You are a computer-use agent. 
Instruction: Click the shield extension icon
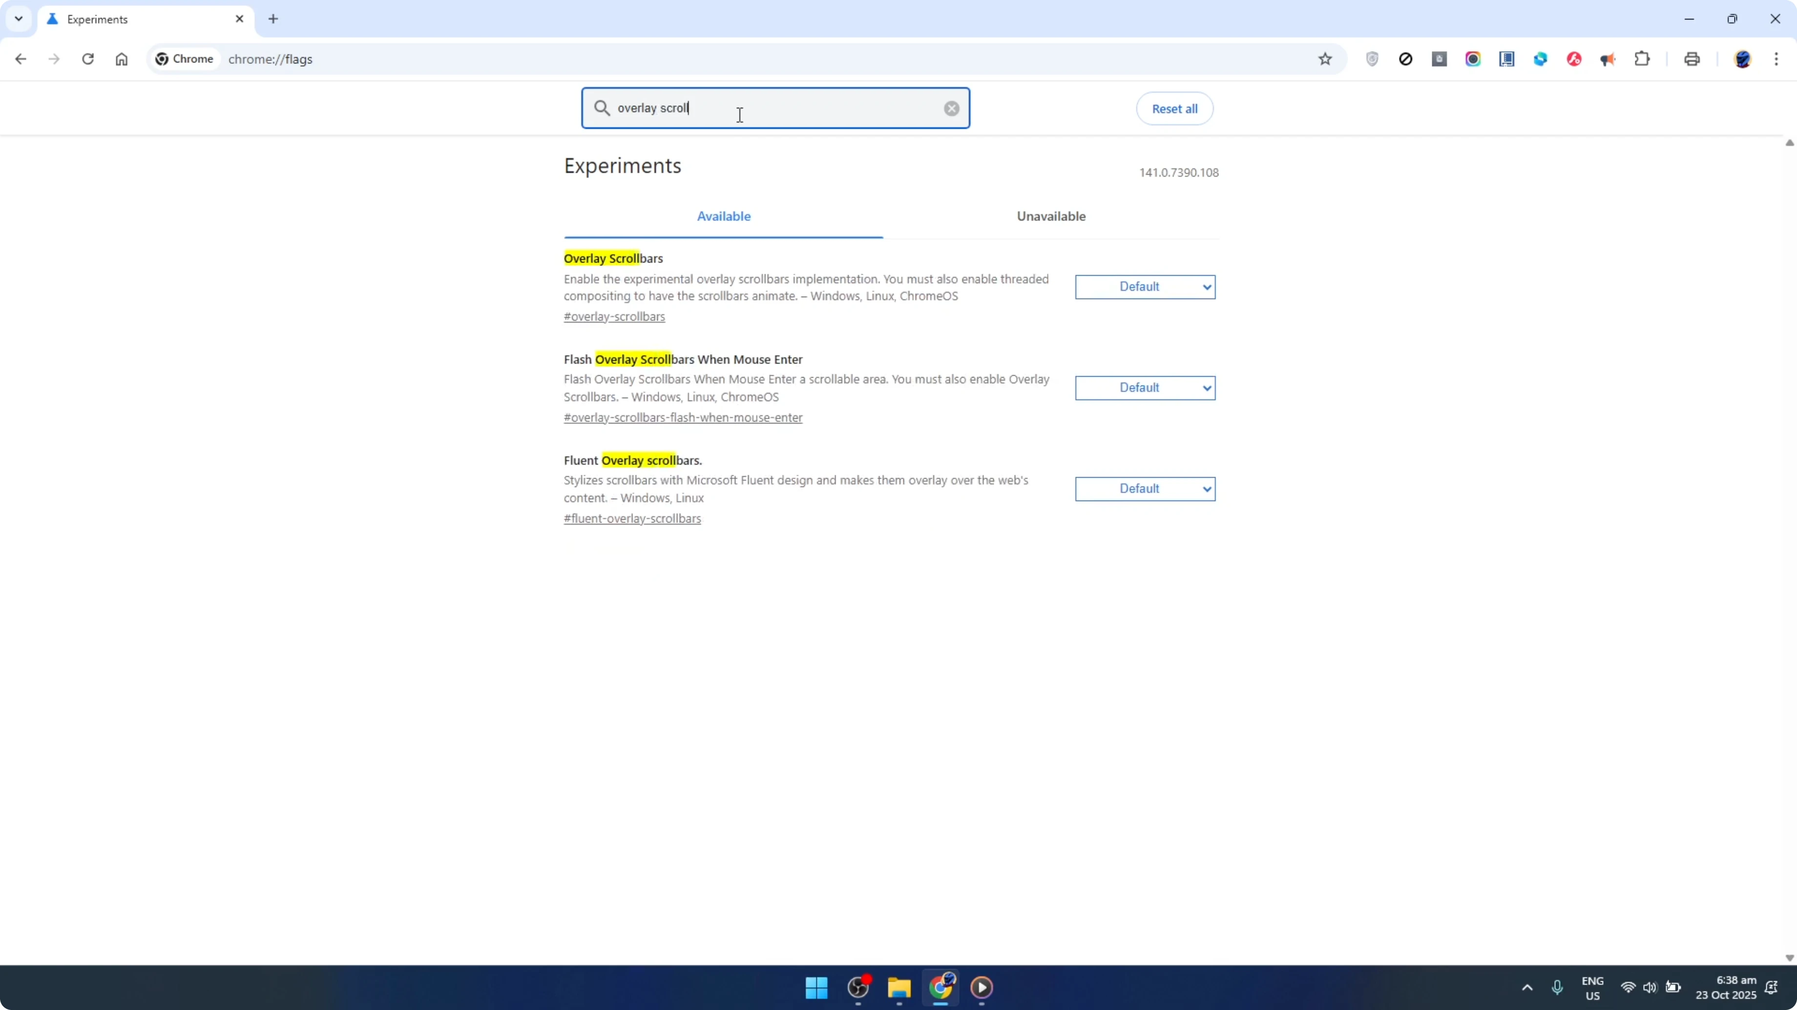[1372, 59]
